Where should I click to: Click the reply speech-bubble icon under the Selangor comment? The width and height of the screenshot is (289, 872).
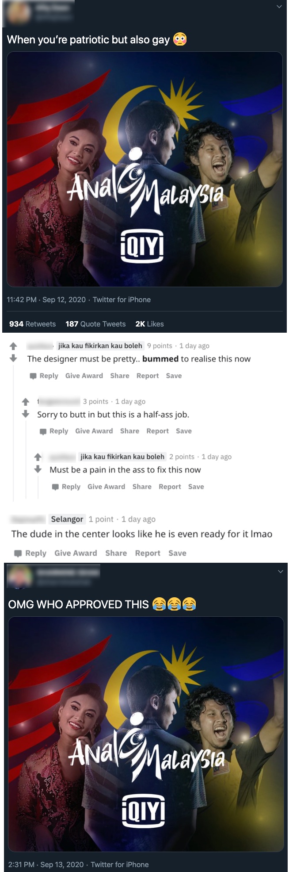[x=18, y=553]
